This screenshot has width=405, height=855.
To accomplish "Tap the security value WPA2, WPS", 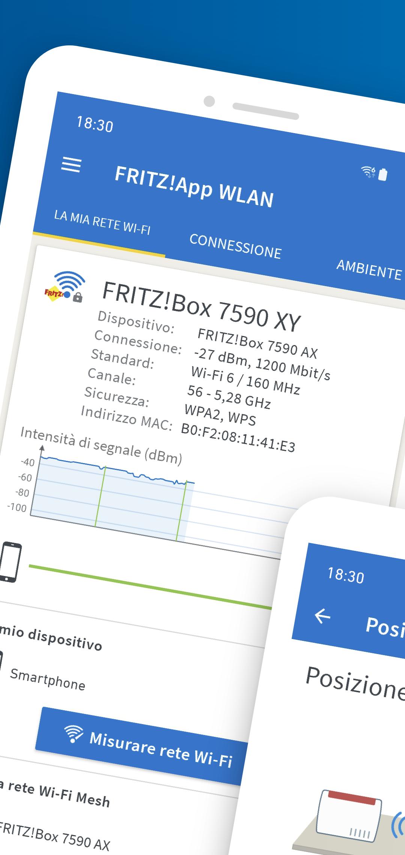I will pos(220,415).
